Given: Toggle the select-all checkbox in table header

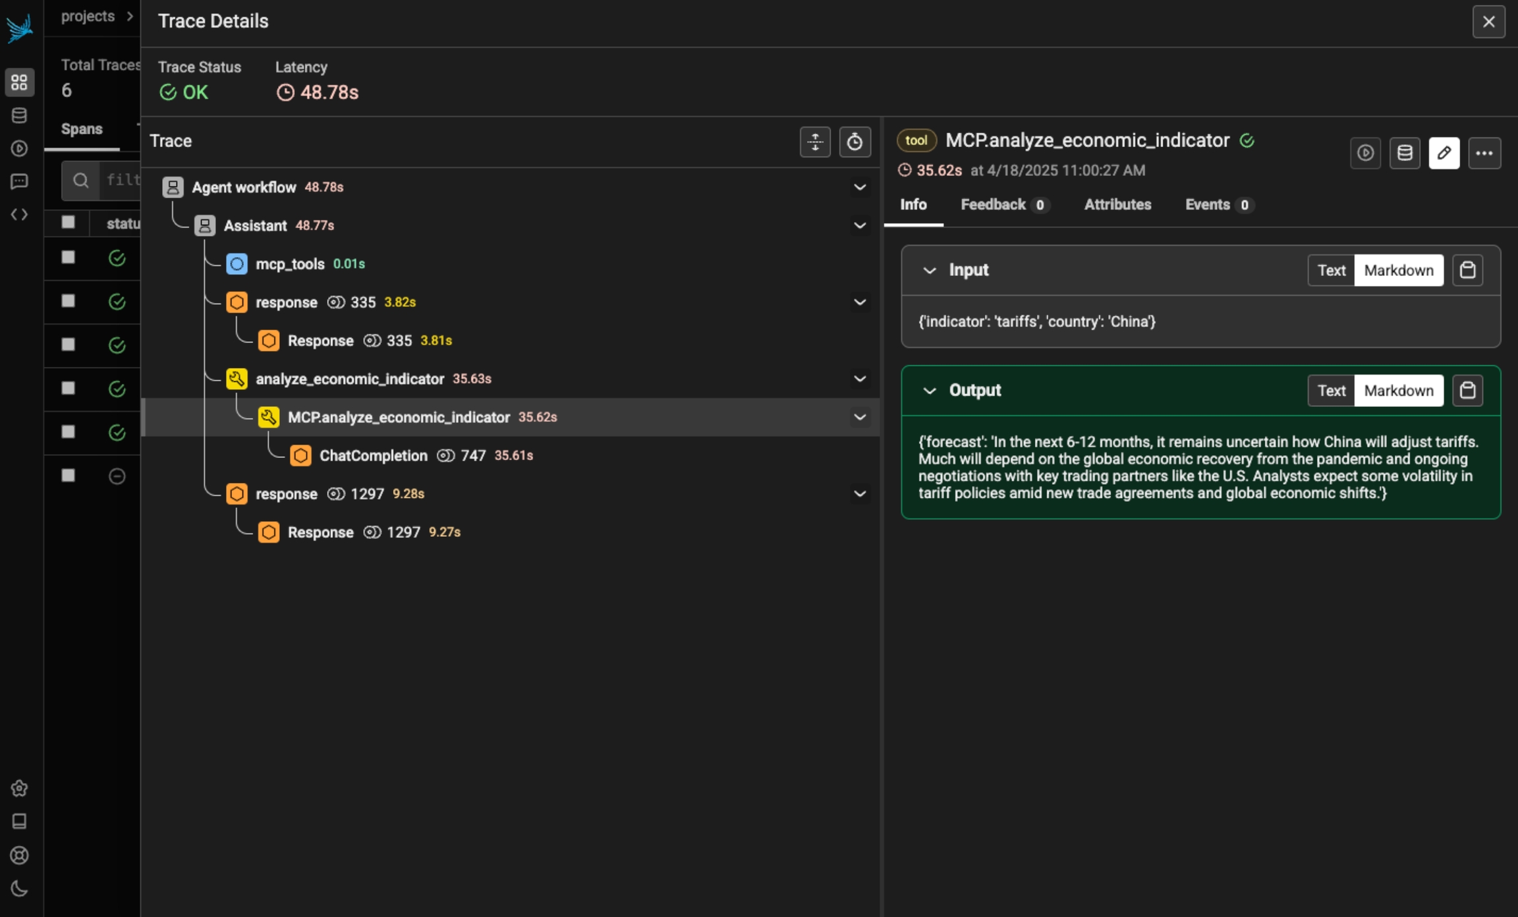Looking at the screenshot, I should click(68, 223).
